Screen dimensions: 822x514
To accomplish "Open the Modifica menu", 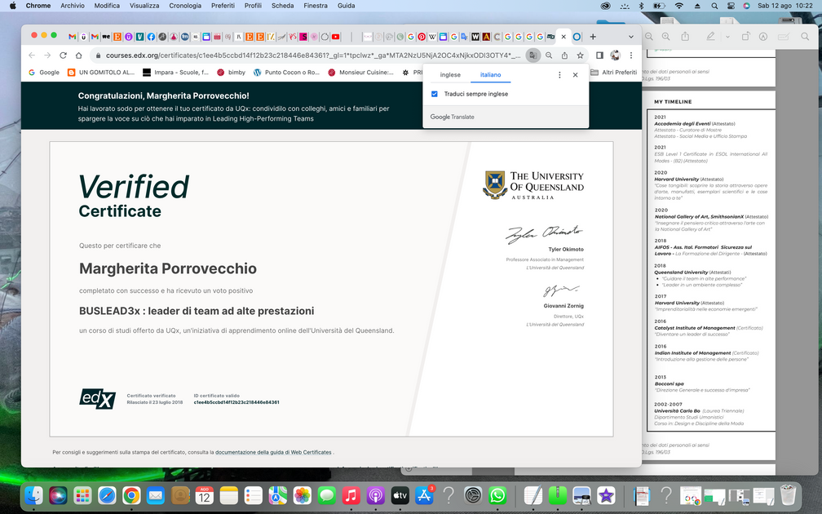I will (x=107, y=6).
